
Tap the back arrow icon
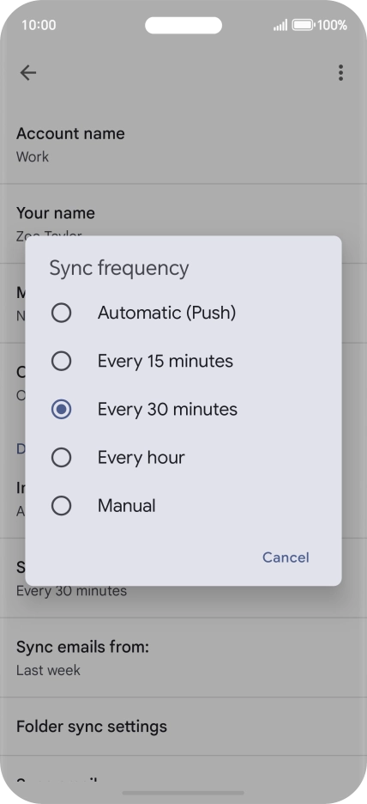click(28, 73)
